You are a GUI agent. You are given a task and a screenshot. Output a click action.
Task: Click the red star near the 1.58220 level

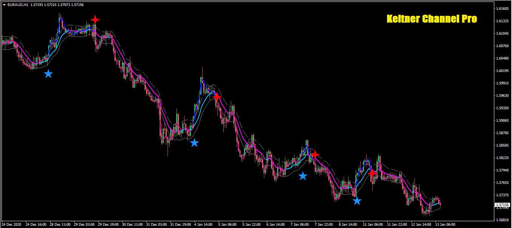point(315,155)
